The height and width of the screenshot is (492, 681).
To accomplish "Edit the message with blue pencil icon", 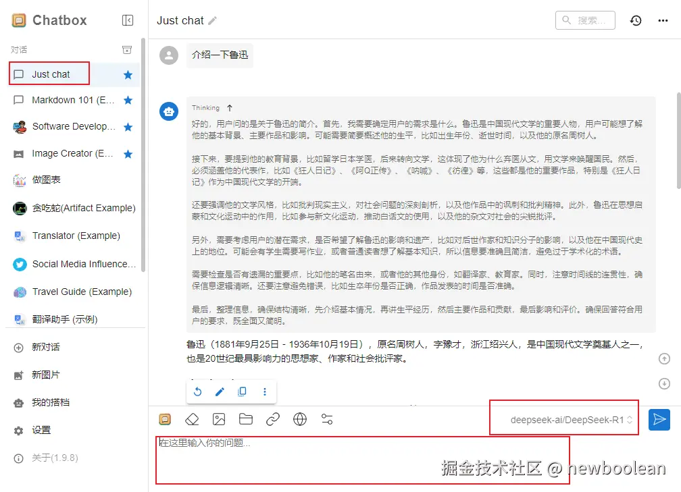I will (x=220, y=391).
